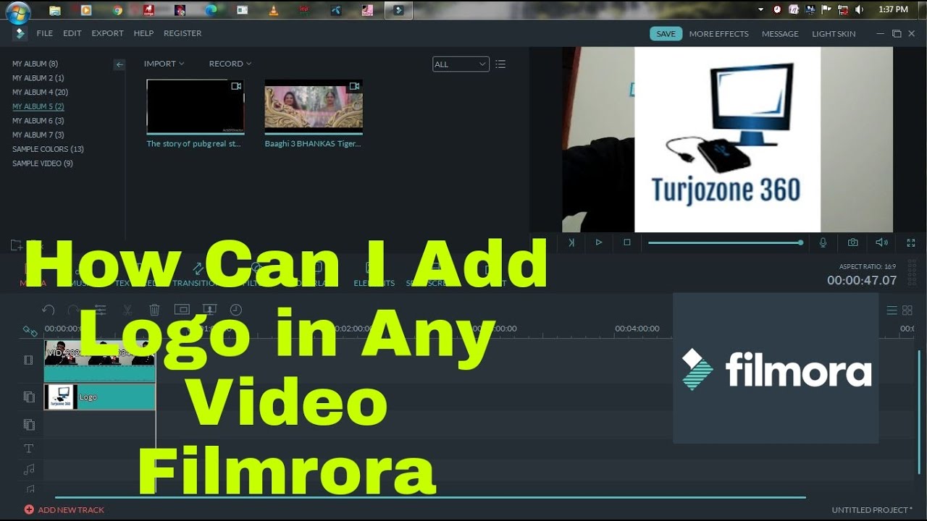Click the main video track film icon
The height and width of the screenshot is (521, 927).
click(x=29, y=360)
